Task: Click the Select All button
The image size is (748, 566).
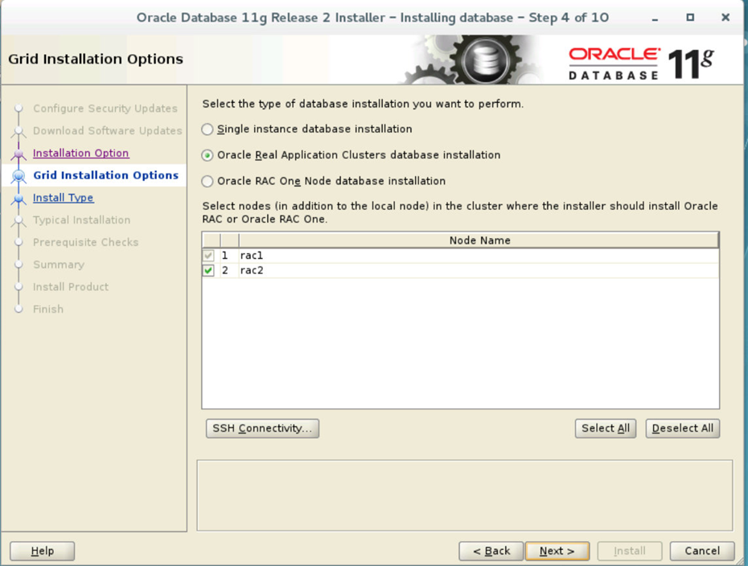Action: point(606,429)
